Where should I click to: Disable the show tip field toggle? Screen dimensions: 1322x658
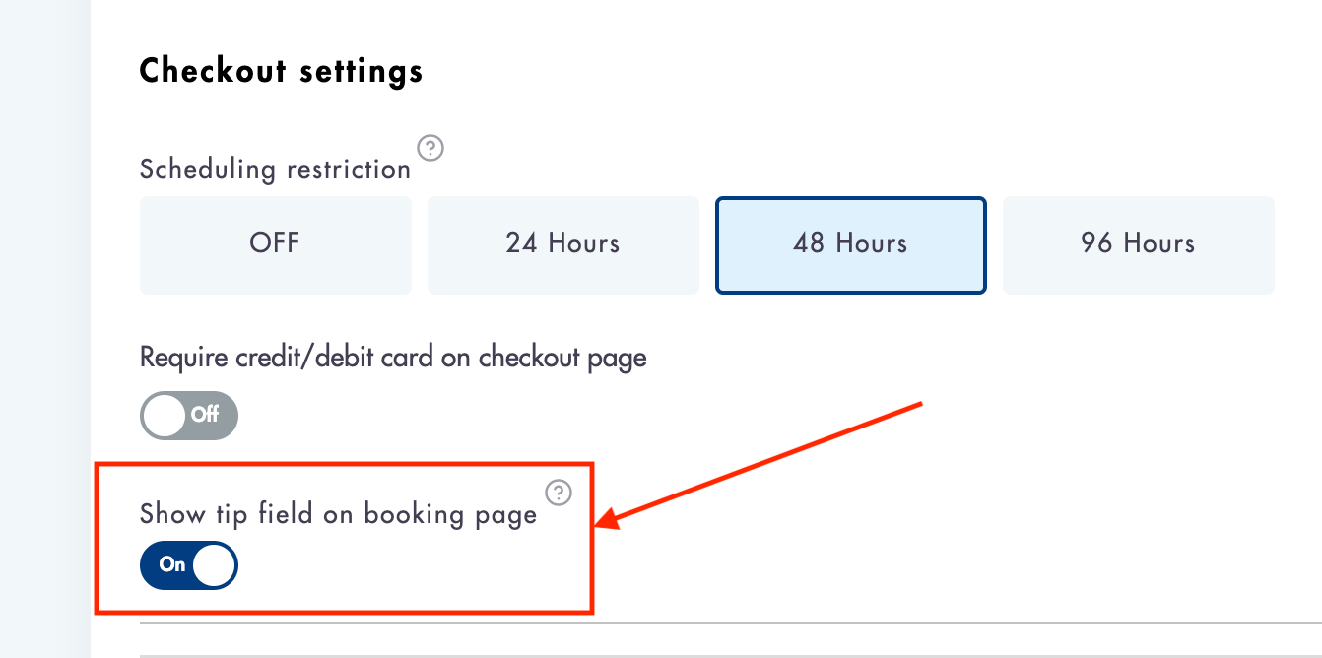click(x=189, y=565)
